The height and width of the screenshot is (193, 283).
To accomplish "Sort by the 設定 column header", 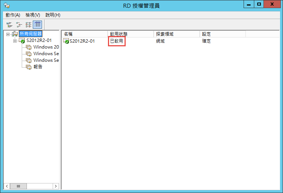I will [223, 34].
